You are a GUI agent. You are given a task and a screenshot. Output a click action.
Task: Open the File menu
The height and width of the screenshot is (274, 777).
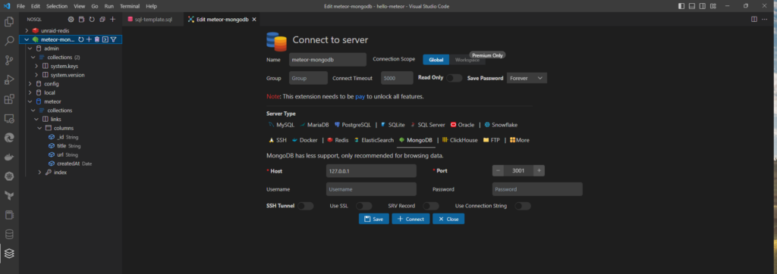(20, 6)
